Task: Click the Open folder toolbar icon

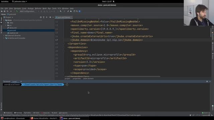Action: (x=2, y=11)
